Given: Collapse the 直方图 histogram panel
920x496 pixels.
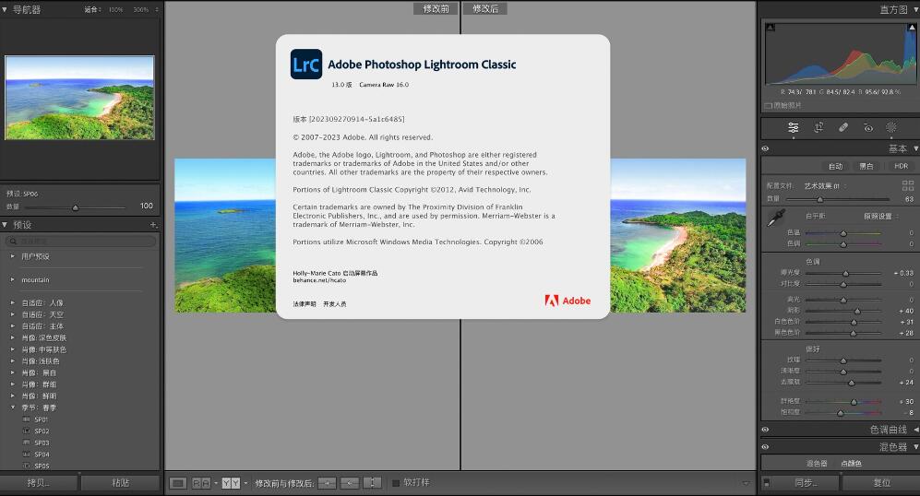Looking at the screenshot, I should pos(915,9).
